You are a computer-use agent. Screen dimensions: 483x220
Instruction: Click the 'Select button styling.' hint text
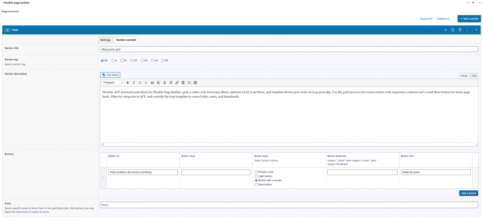266,161
